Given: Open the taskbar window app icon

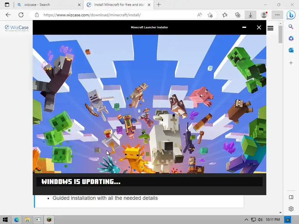Looking at the screenshot, I should [x=38, y=220].
